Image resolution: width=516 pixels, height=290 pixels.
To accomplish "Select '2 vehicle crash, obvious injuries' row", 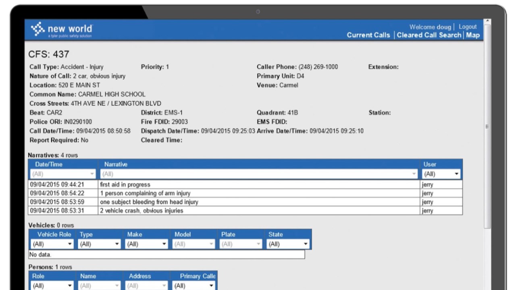I will click(x=245, y=211).
